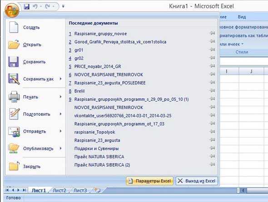The height and width of the screenshot is (202, 268).
Task: Switch to the Вид ribbon tab
Action: [x=242, y=17]
